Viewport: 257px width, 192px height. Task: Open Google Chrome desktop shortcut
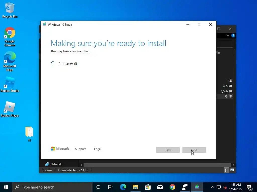(10, 37)
